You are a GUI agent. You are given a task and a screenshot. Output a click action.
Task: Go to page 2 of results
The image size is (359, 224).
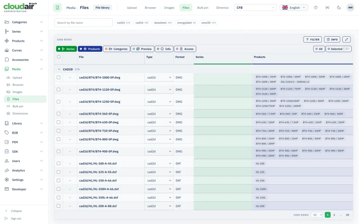(334, 215)
